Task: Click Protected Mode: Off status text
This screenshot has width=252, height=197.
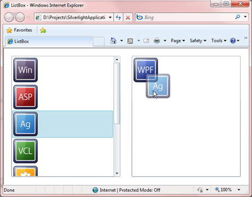Action: [x=140, y=190]
